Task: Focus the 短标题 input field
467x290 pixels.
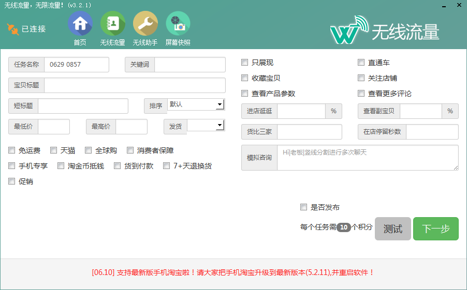Action: 83,106
